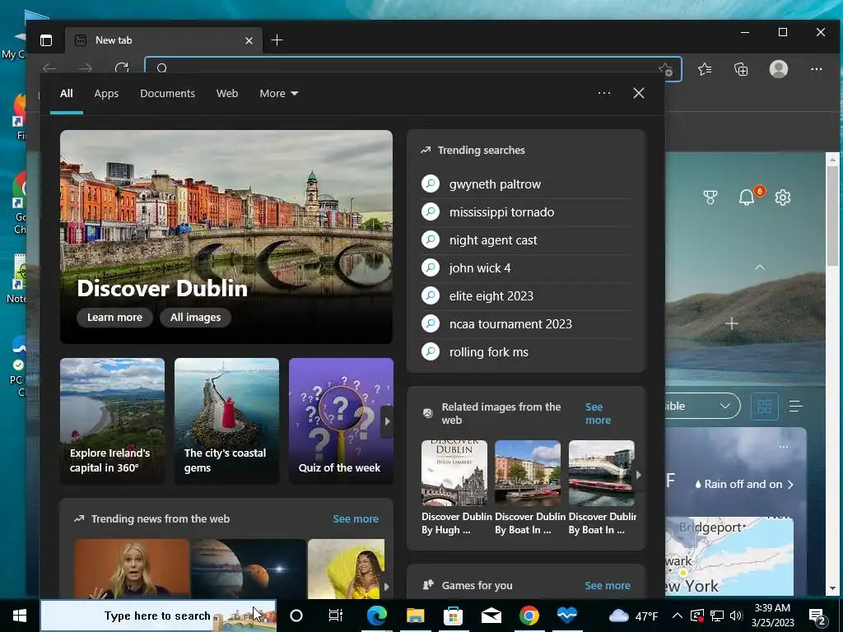Image resolution: width=843 pixels, height=632 pixels.
Task: Open Rewards trophy icon on new tab page
Action: [x=710, y=197]
